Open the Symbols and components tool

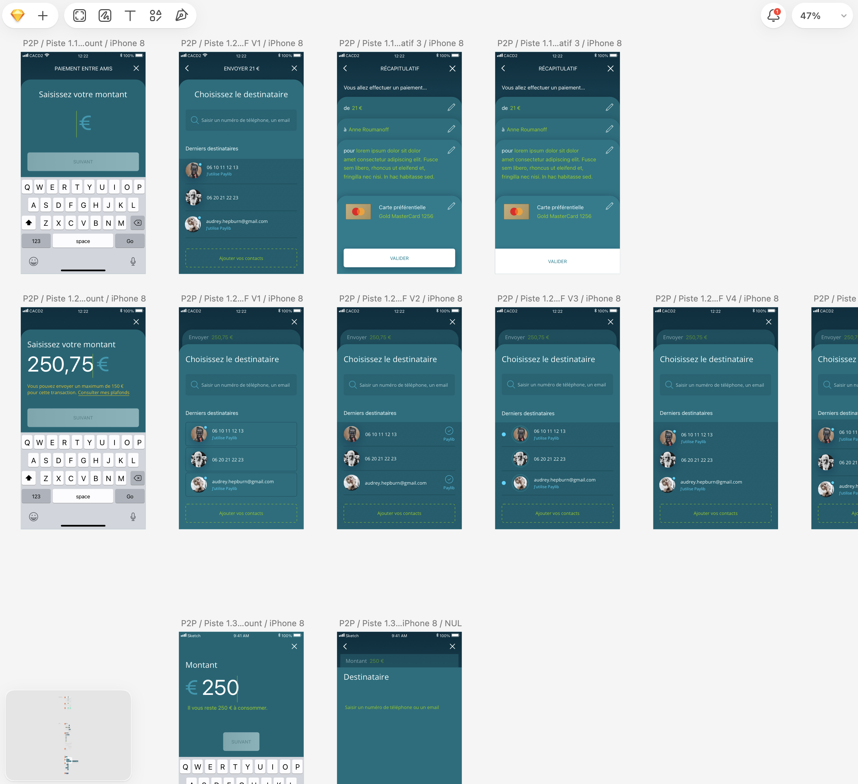155,16
